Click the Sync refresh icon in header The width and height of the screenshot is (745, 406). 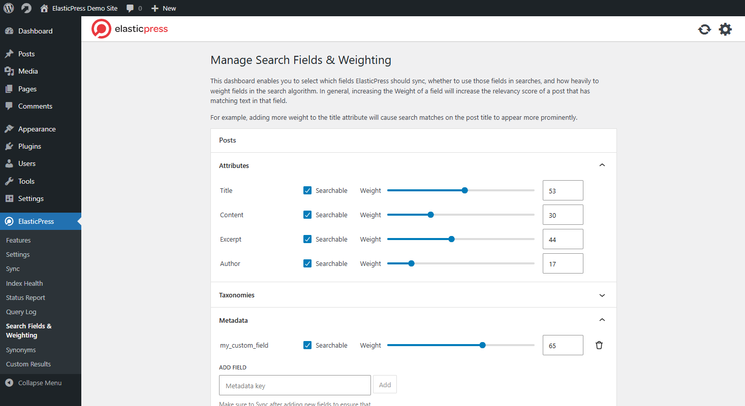click(704, 29)
